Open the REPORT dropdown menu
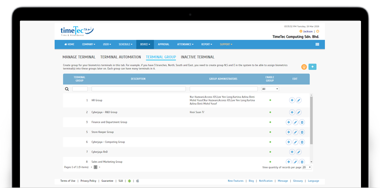Image resolution: width=380 pixels, height=188 pixels. [207, 44]
